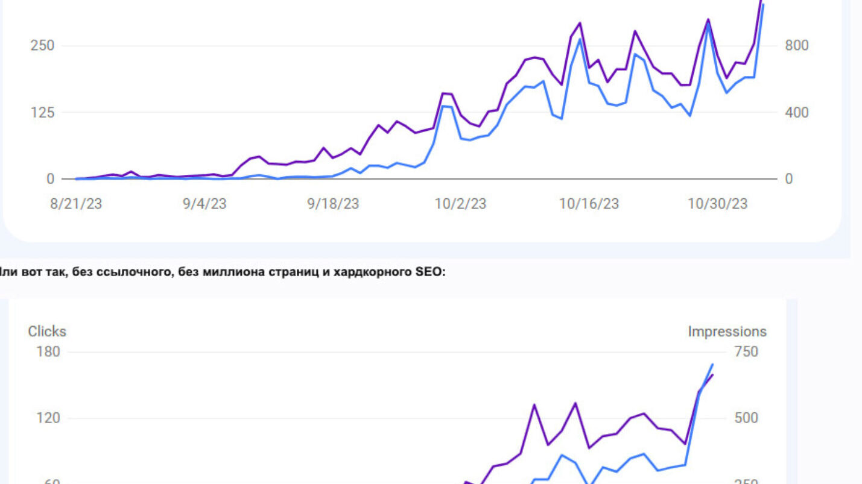Click the Impressions axis title in the lower chart
Screen dimensions: 862x484
coord(727,331)
